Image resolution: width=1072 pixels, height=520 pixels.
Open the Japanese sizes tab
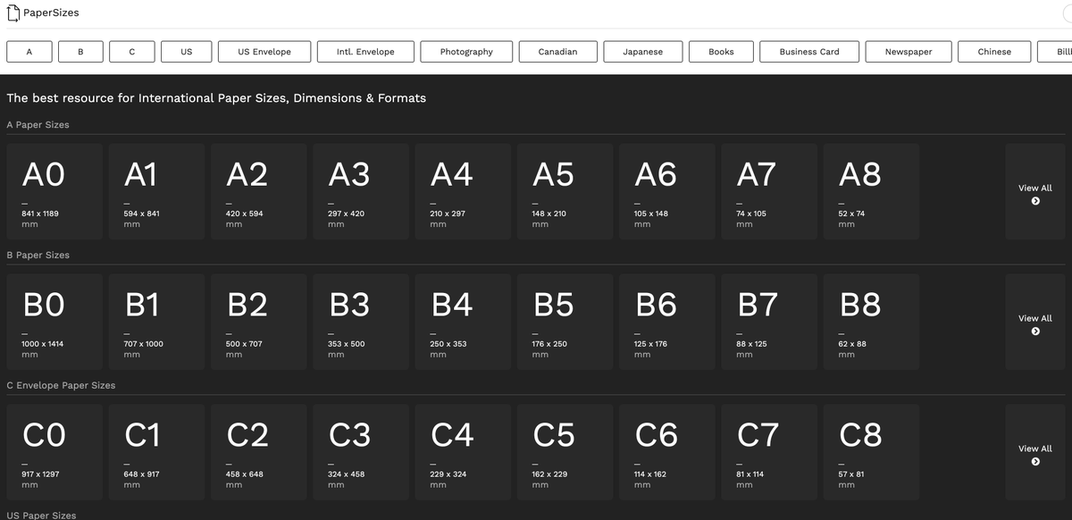pos(643,52)
